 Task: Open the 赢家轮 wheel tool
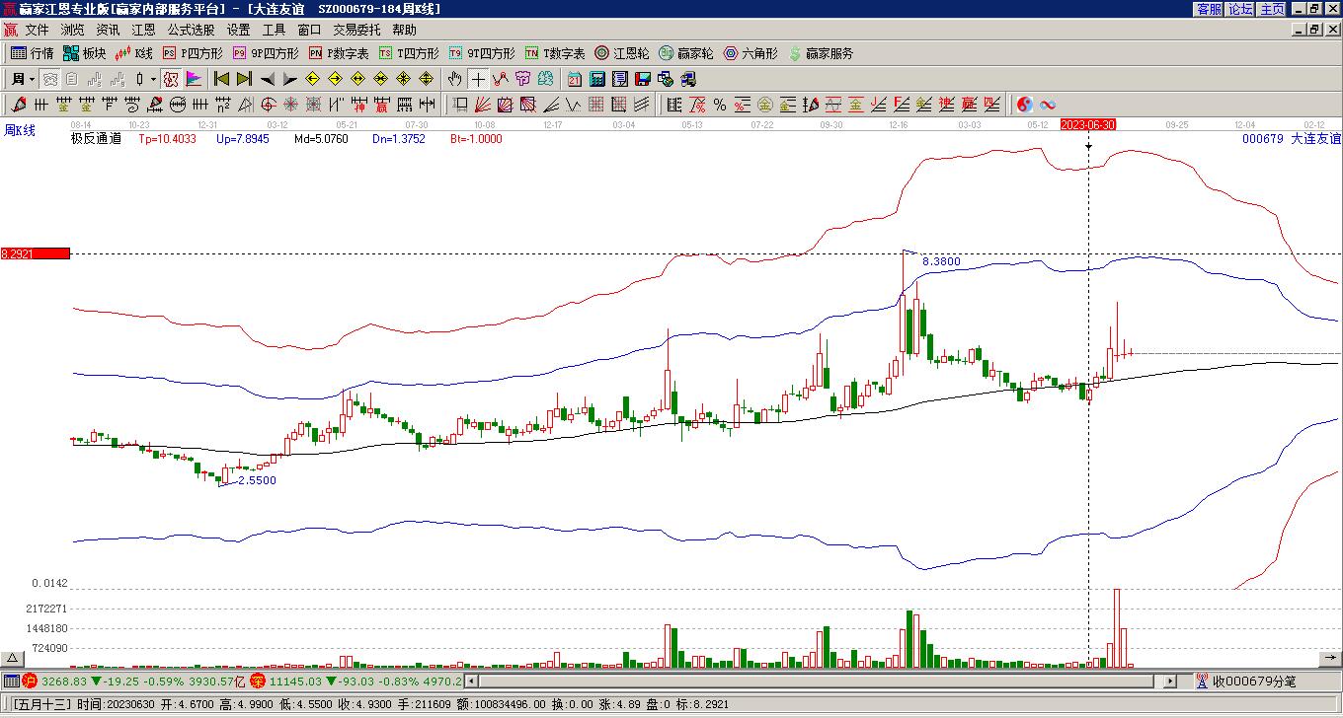point(686,53)
